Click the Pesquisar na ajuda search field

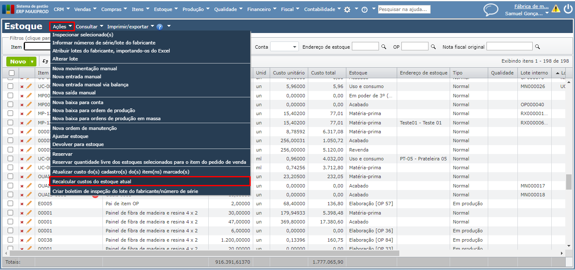click(x=404, y=9)
